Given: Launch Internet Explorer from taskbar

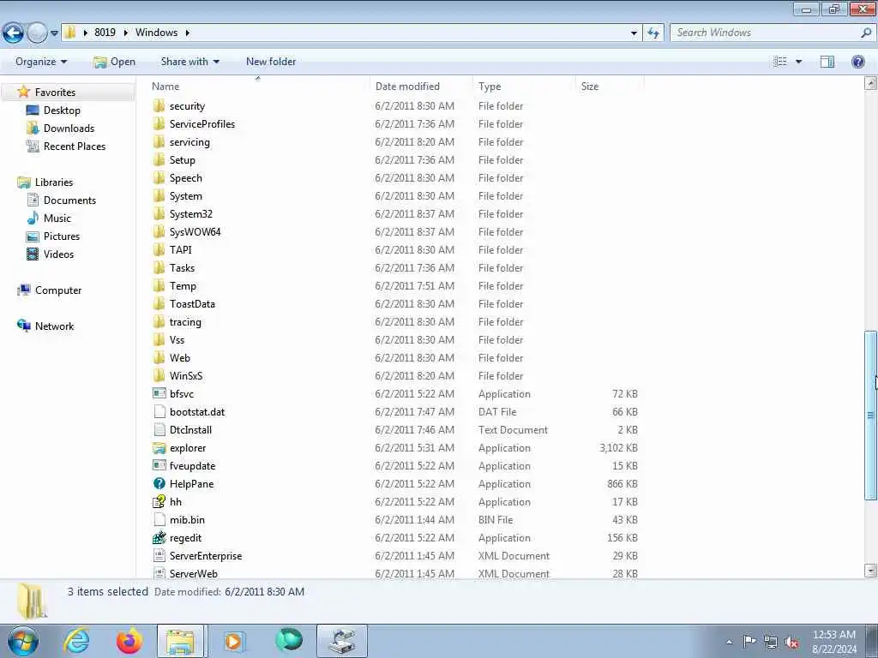Looking at the screenshot, I should [76, 641].
